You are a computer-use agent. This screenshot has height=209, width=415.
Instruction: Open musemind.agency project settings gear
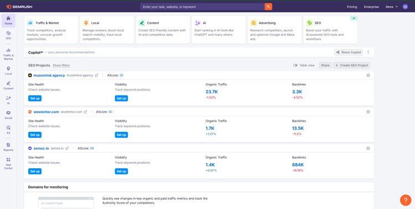[368, 75]
